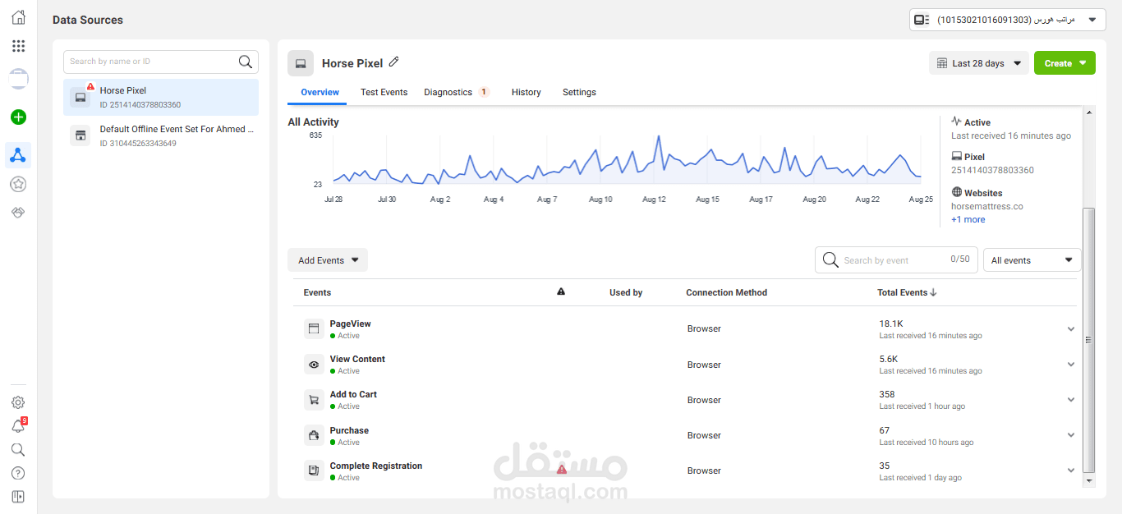
Task: Click the Default Offline Event Set store icon
Action: [x=80, y=135]
